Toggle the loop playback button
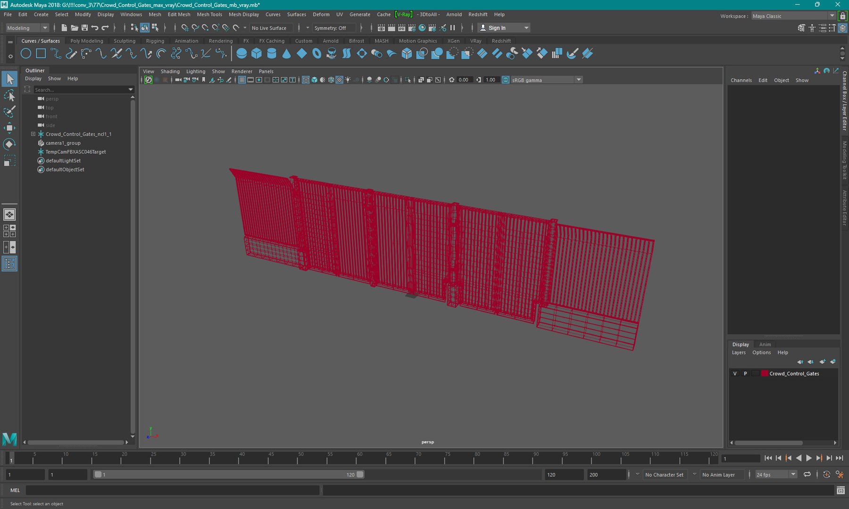This screenshot has width=849, height=509. pyautogui.click(x=807, y=475)
